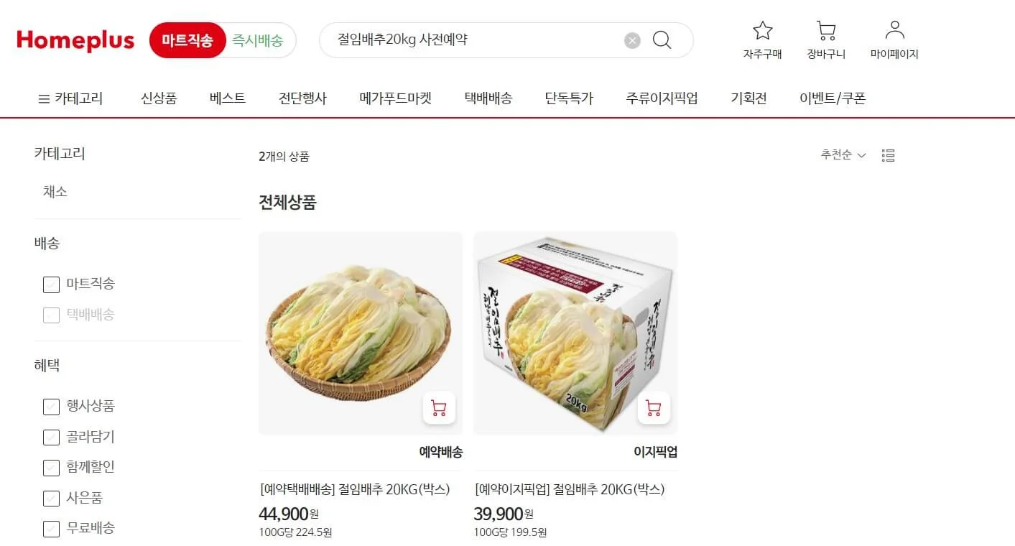Add 절임배추 예약배송 box to cart via cart icon
The height and width of the screenshot is (546, 1015).
coord(438,407)
